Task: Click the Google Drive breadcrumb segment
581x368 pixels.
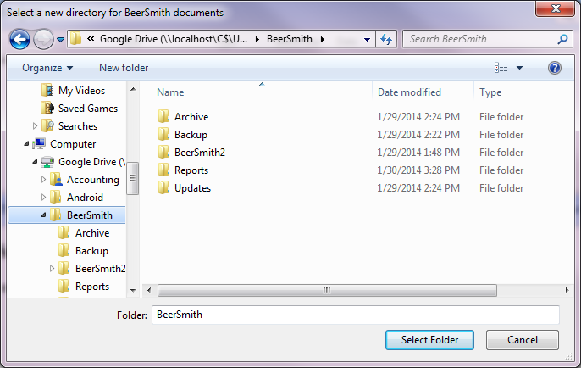Action: coord(173,39)
